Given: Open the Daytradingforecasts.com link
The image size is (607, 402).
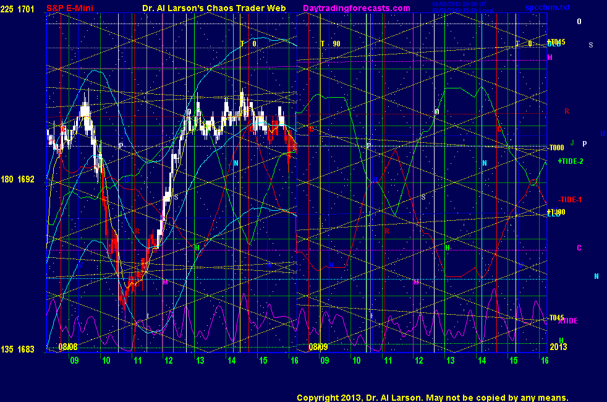Looking at the screenshot, I should click(x=357, y=8).
